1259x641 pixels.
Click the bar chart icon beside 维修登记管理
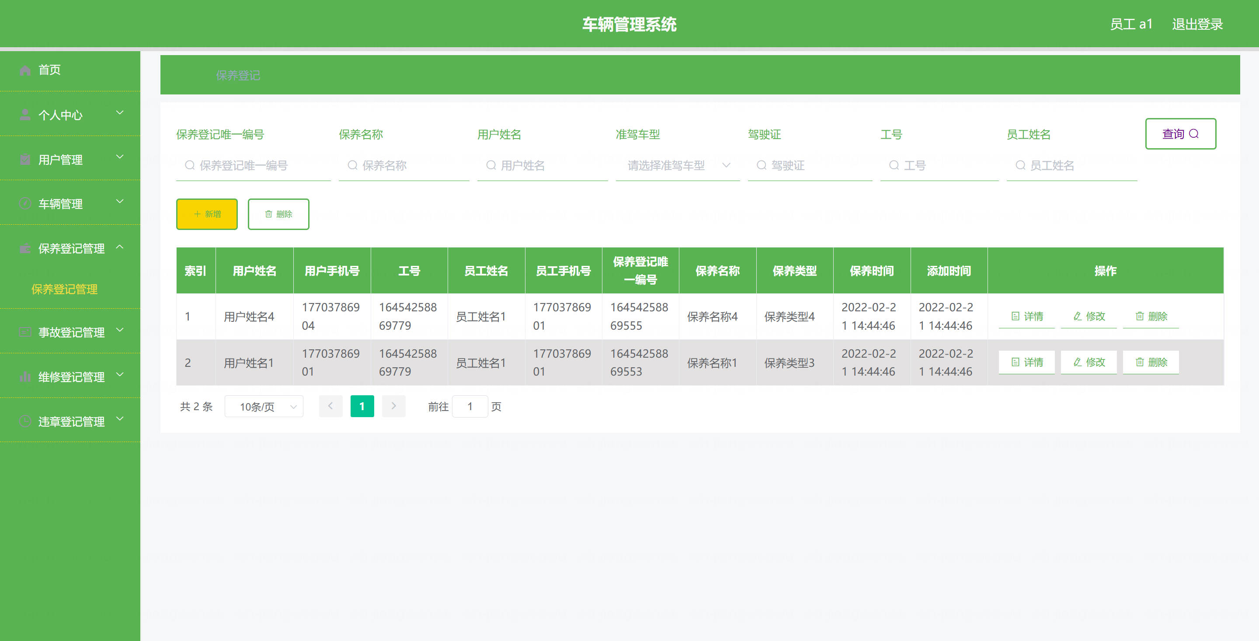25,377
